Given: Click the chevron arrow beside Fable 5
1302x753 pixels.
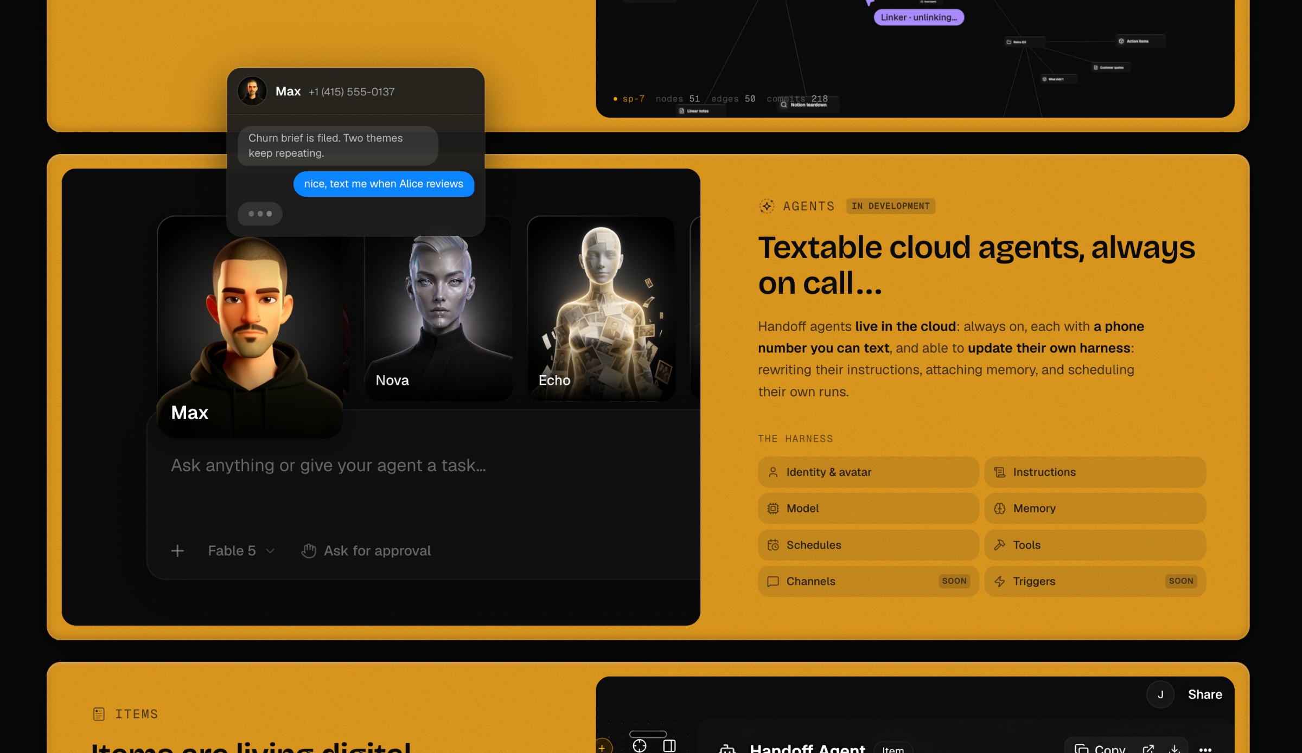Looking at the screenshot, I should coord(270,551).
